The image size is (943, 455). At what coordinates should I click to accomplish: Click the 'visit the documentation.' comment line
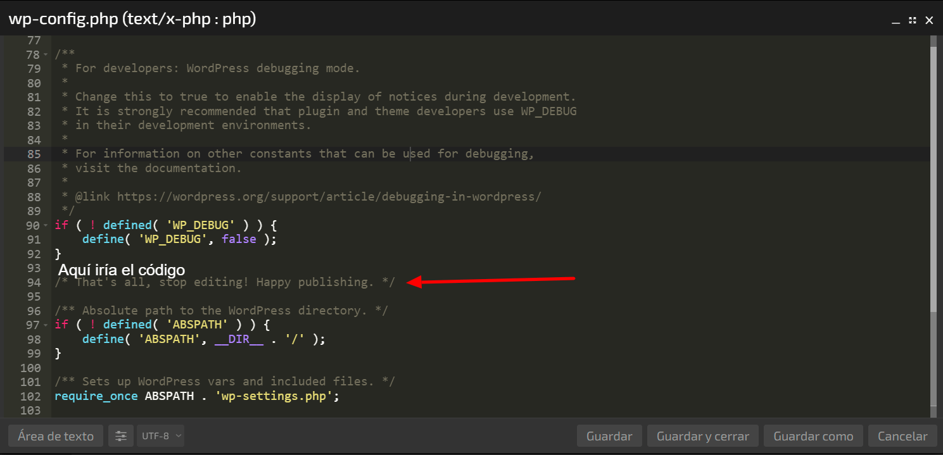[158, 168]
